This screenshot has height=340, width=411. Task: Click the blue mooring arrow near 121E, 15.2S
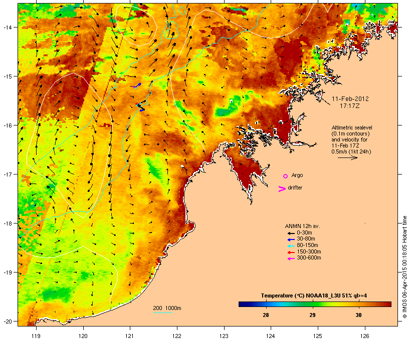coord(138,85)
